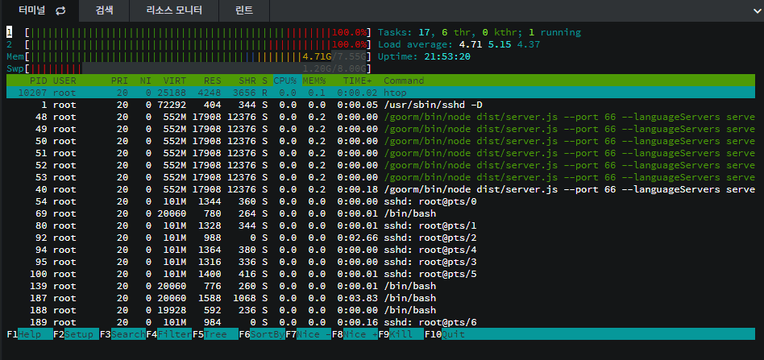Select the node process with PID 40
Image resolution: width=764 pixels, height=360 pixels.
pos(380,189)
